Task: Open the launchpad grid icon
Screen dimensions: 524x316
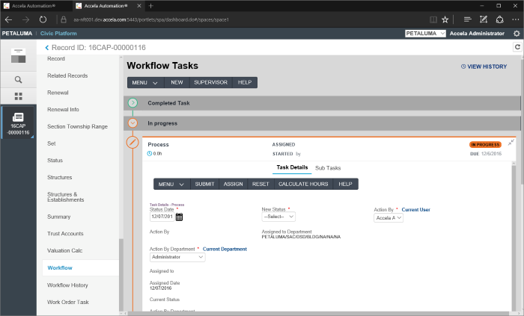Action: click(x=18, y=96)
